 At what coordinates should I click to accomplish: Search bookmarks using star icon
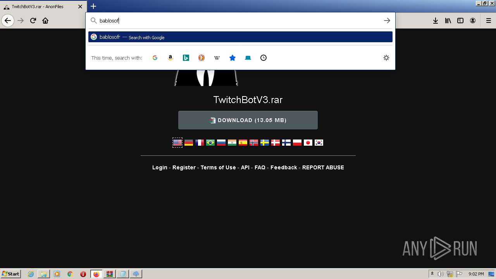232,58
